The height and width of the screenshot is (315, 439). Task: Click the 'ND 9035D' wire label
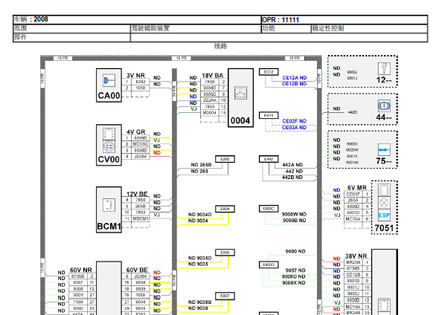[199, 258]
